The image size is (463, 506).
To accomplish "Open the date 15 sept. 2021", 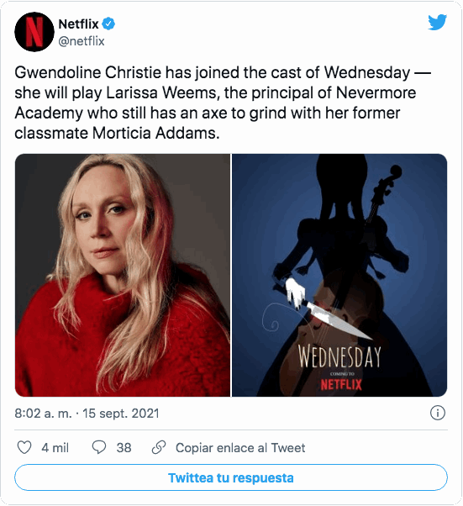I will (x=121, y=414).
